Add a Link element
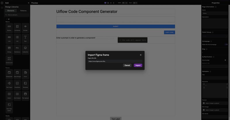This screenshot has width=230, height=120. [x=9, y=39]
